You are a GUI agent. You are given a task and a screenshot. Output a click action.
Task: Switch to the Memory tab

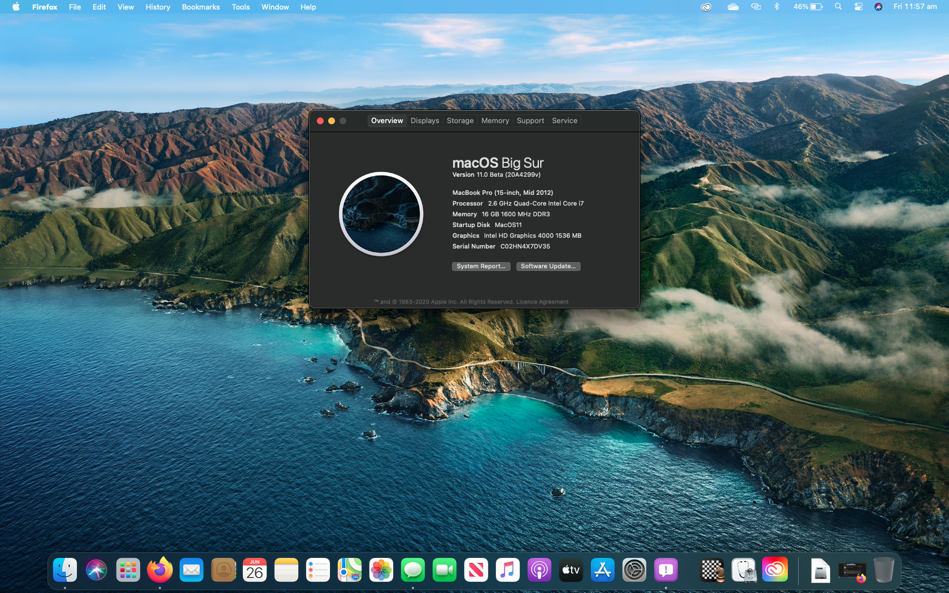tap(495, 121)
